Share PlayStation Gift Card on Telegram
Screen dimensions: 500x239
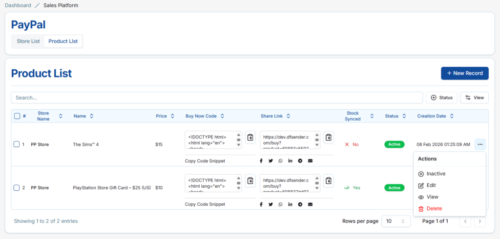[300, 204]
